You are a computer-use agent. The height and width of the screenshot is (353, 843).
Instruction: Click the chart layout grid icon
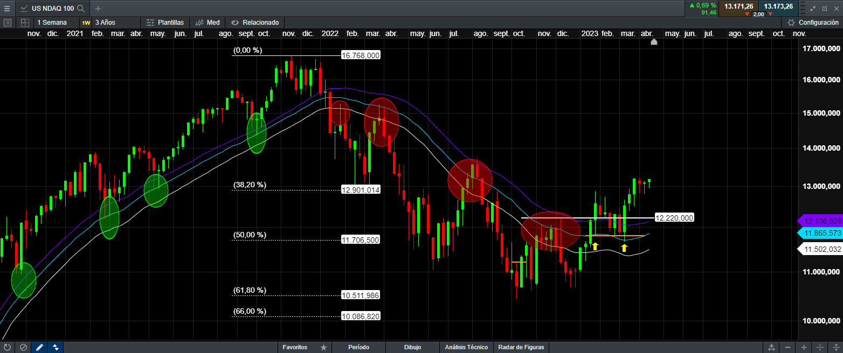(25, 23)
